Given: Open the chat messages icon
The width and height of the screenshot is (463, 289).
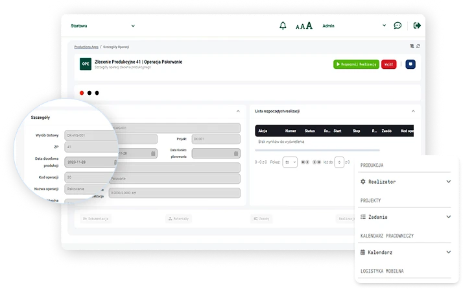Looking at the screenshot, I should coord(398,26).
